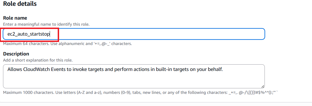Viewport: 312px width, 106px height.
Task: Click the 'Role name' label
Action: point(15,18)
